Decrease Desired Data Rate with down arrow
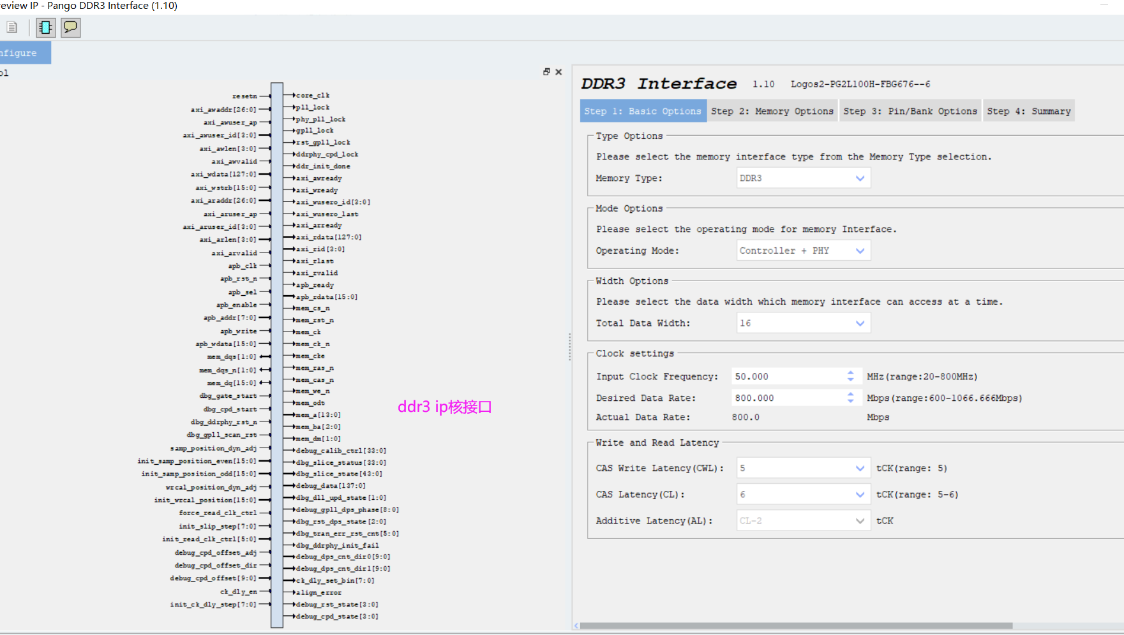The width and height of the screenshot is (1124, 635). pos(851,402)
